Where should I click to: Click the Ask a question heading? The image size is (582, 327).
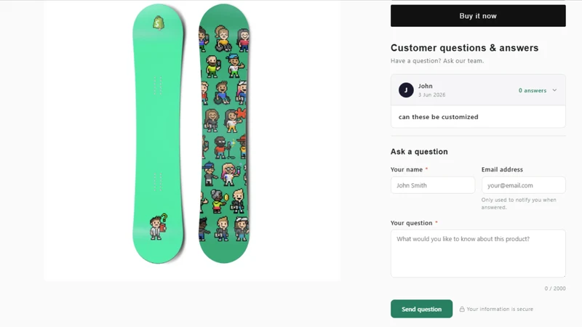click(419, 152)
